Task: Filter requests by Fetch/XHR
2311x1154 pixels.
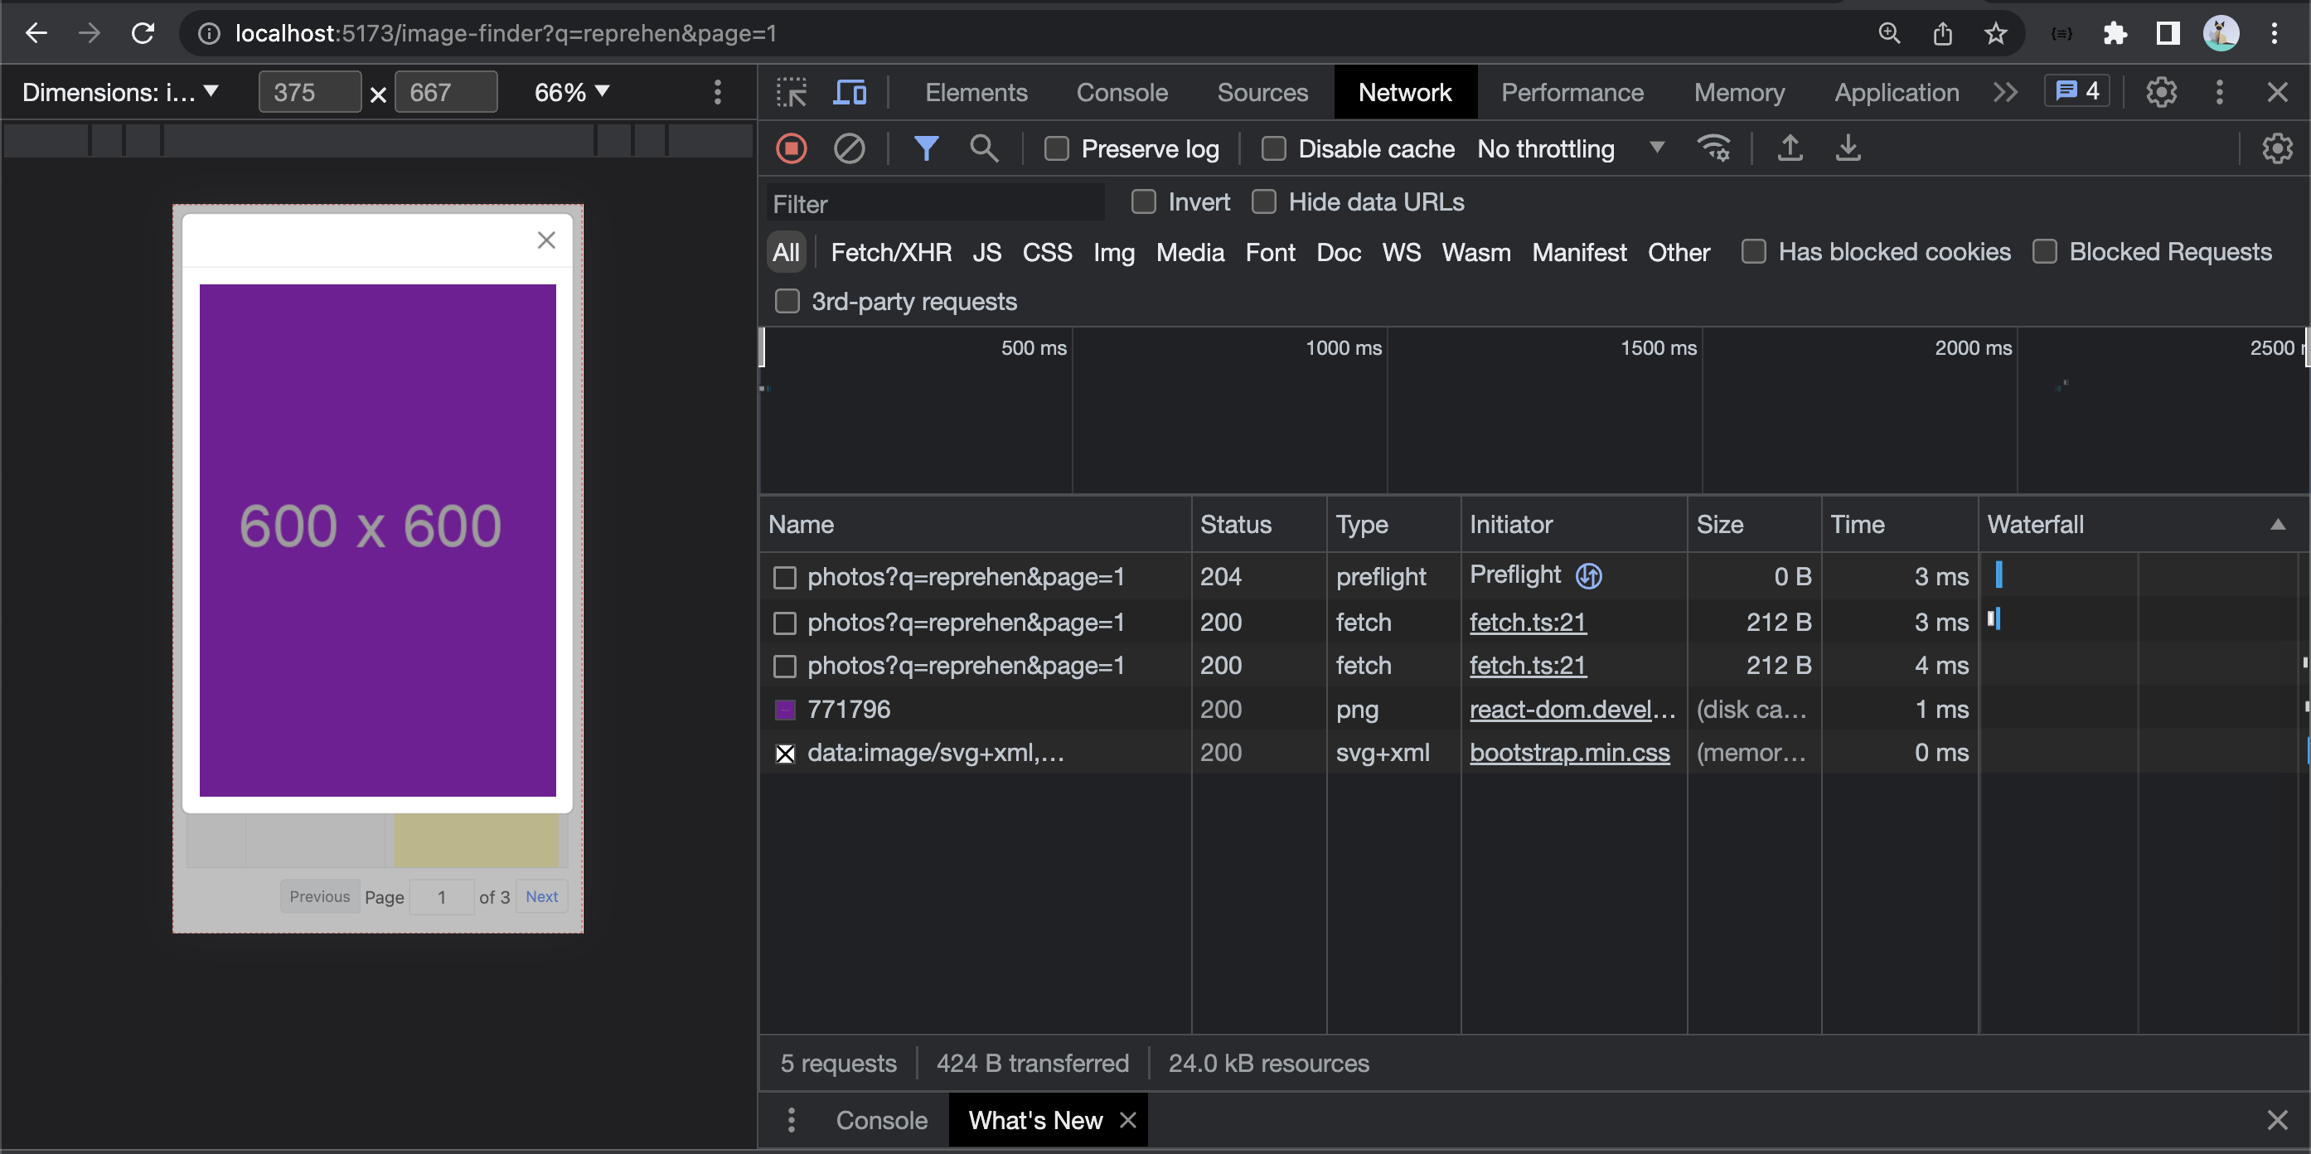Action: [890, 252]
